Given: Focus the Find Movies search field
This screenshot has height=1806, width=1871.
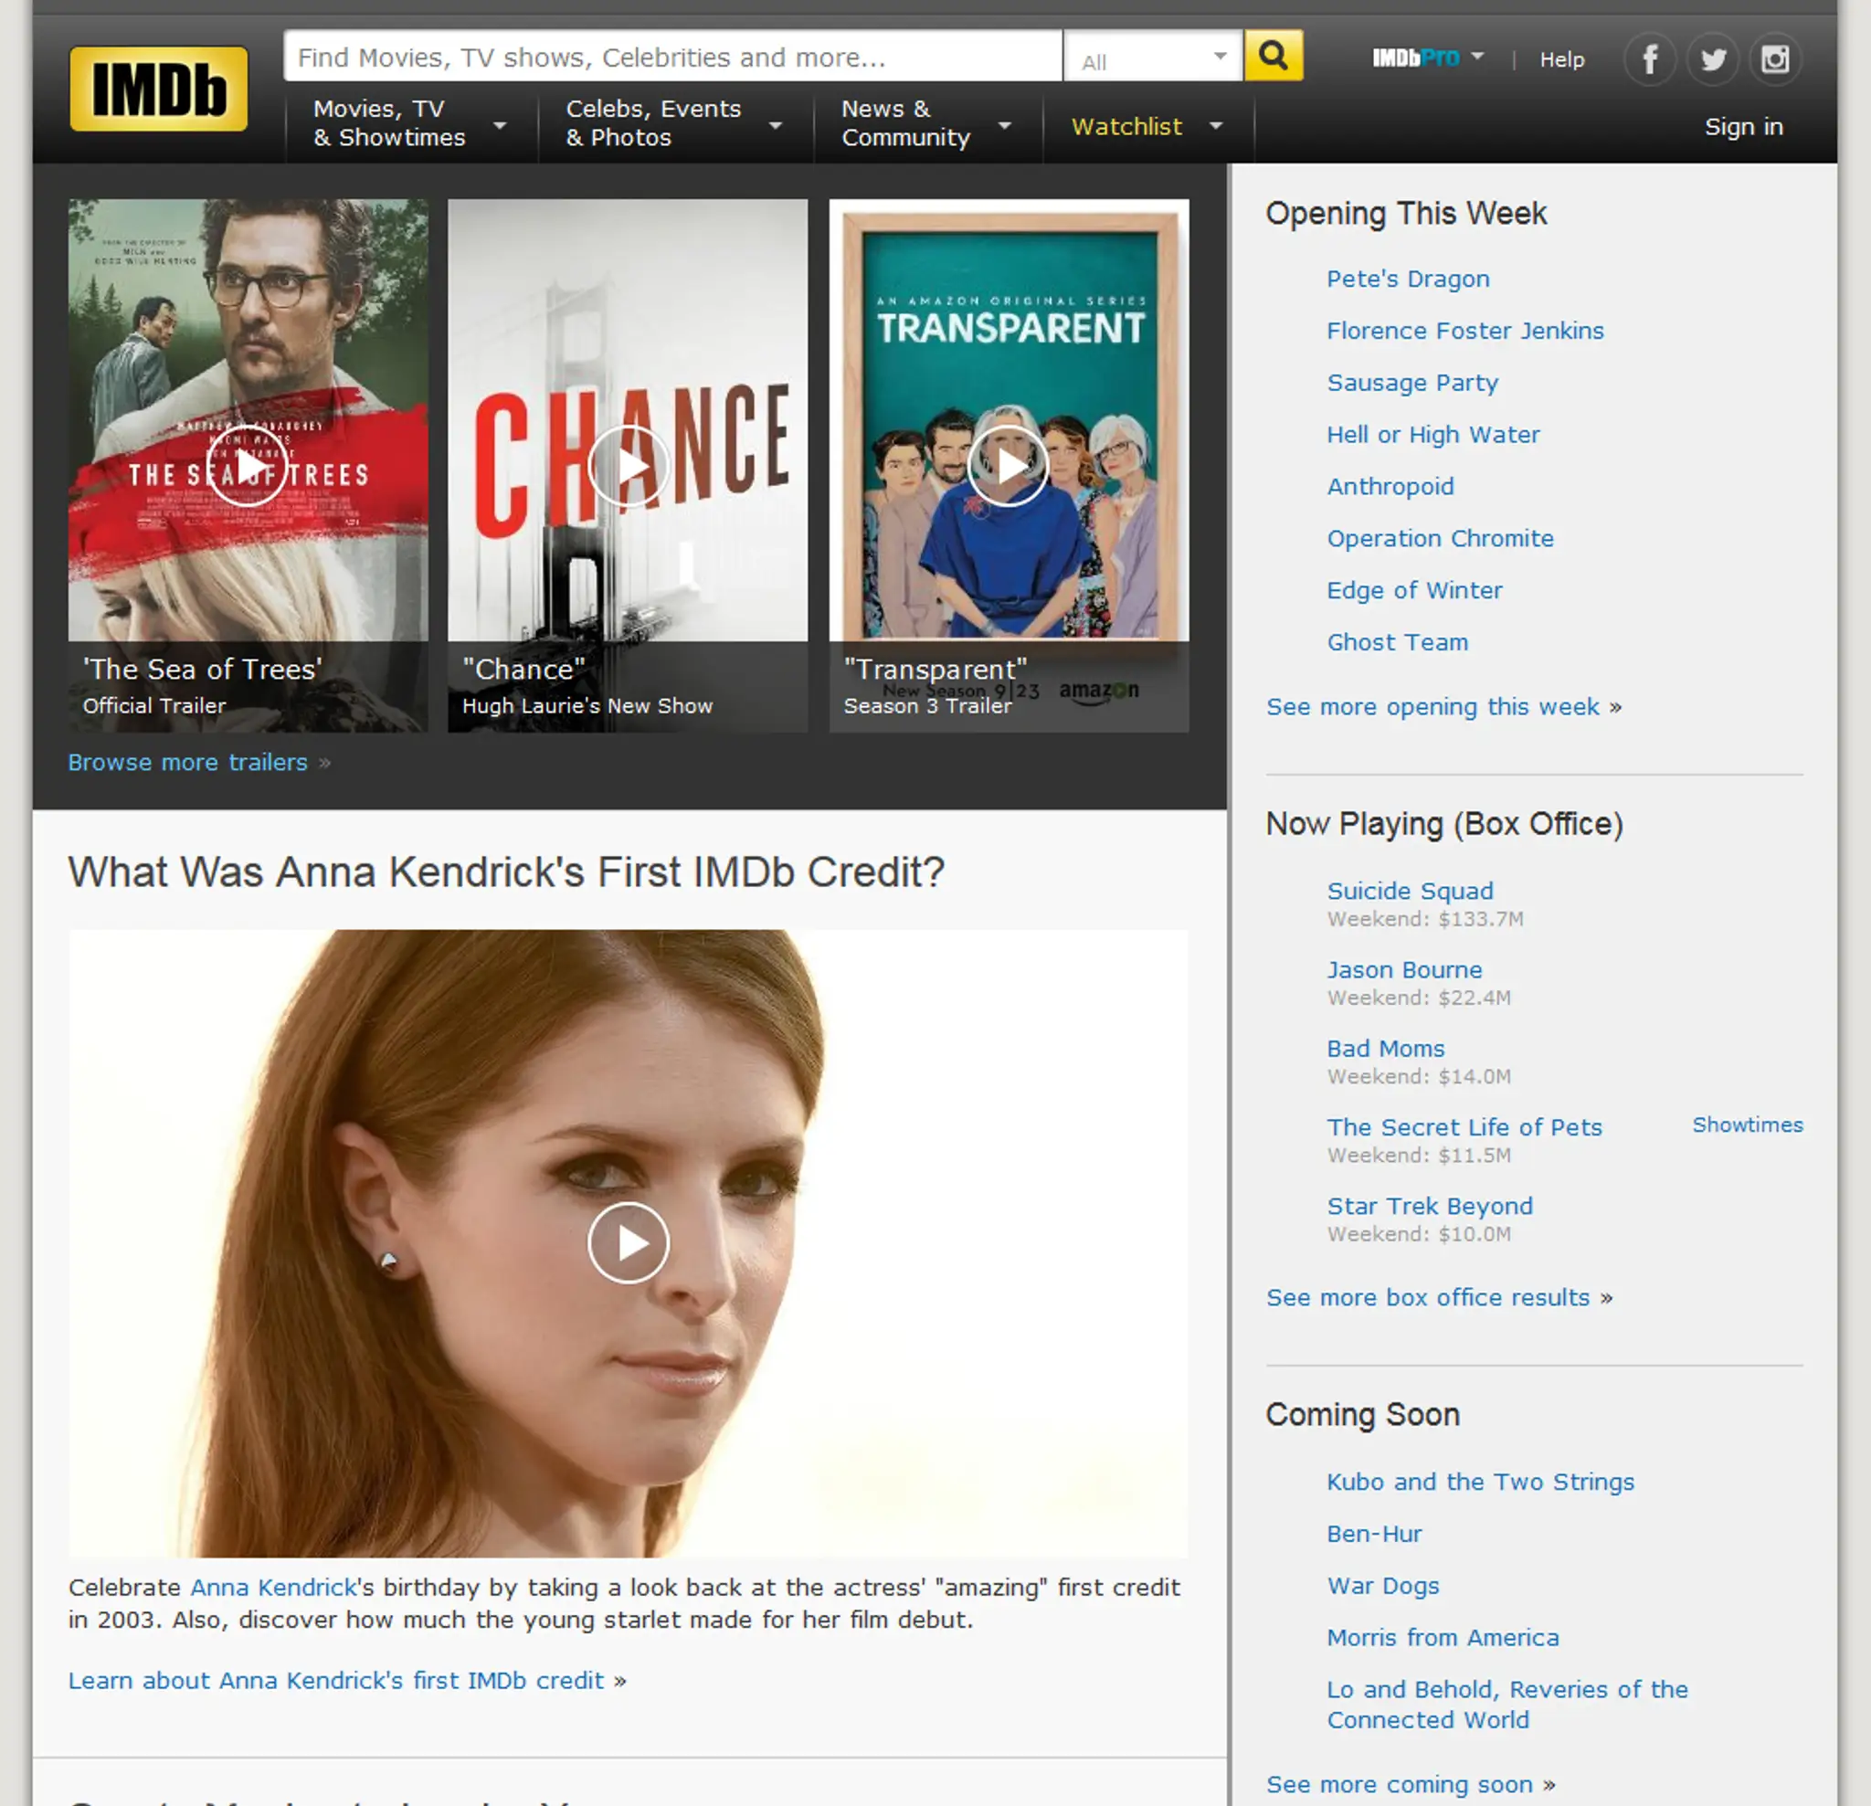Looking at the screenshot, I should tap(673, 57).
